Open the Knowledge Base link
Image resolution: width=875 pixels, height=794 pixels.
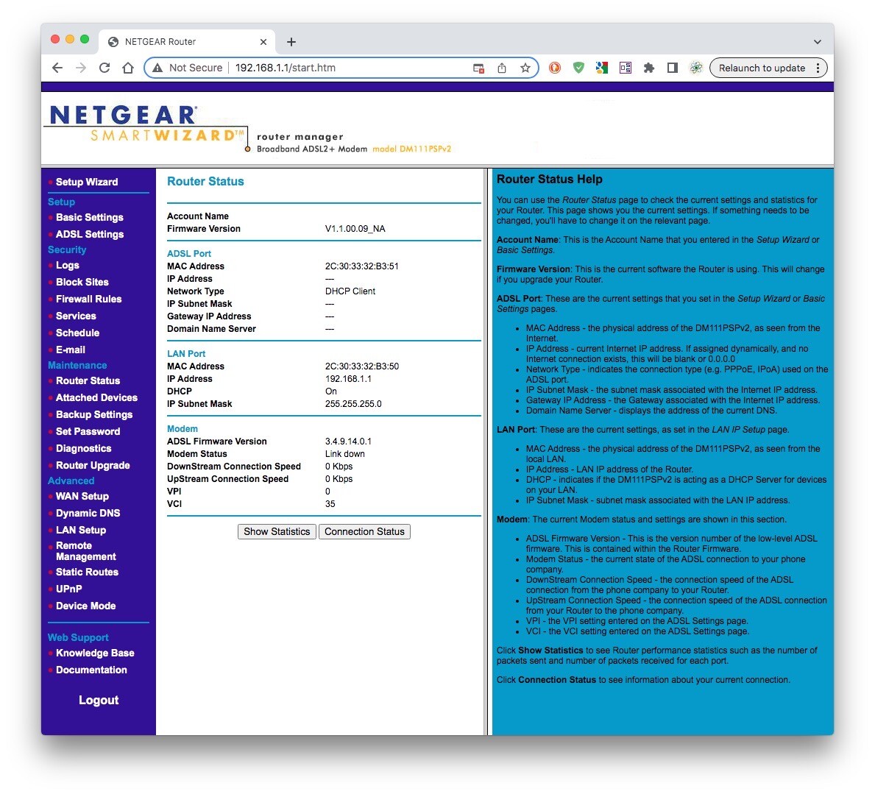(x=95, y=653)
